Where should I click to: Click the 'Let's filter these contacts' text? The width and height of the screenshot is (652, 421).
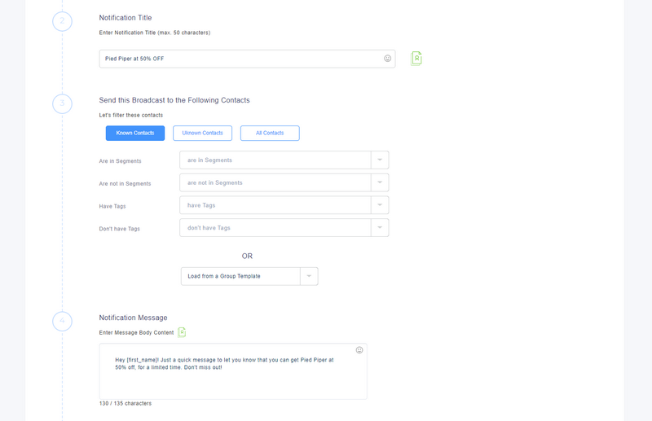pos(131,115)
